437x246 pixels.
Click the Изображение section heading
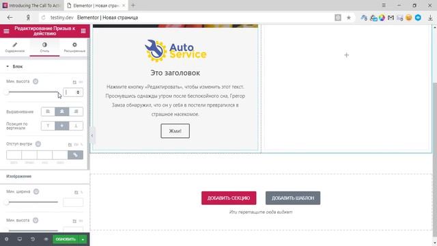(x=18, y=176)
